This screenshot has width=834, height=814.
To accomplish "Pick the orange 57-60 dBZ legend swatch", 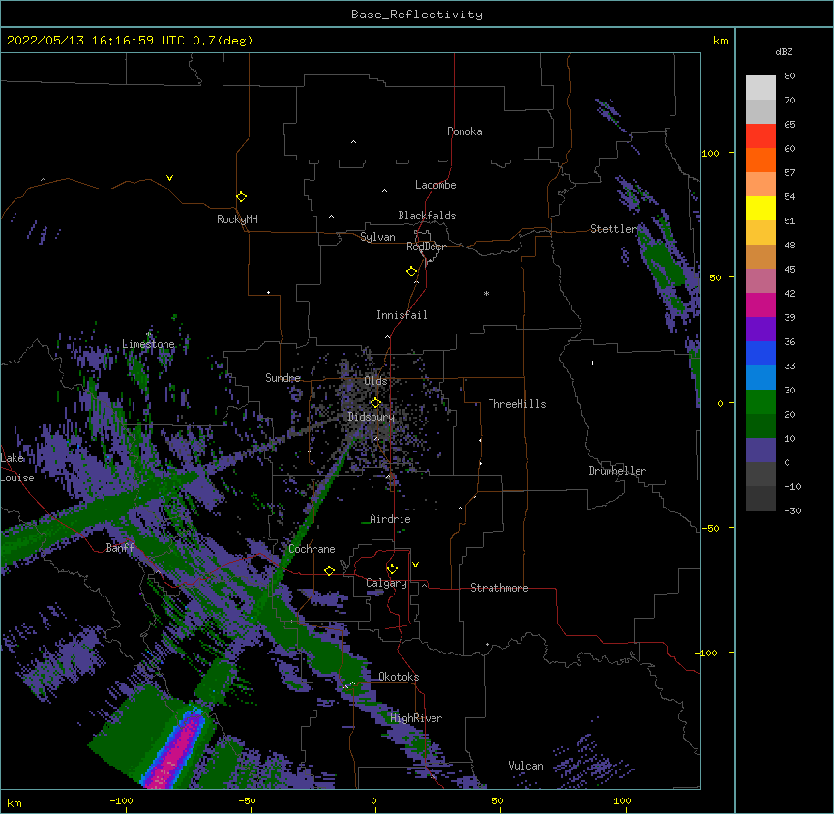I will 760,160.
